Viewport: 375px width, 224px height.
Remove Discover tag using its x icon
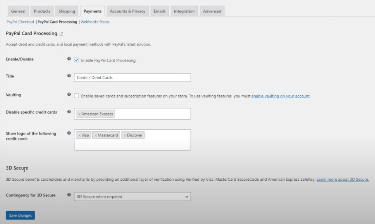[125, 135]
